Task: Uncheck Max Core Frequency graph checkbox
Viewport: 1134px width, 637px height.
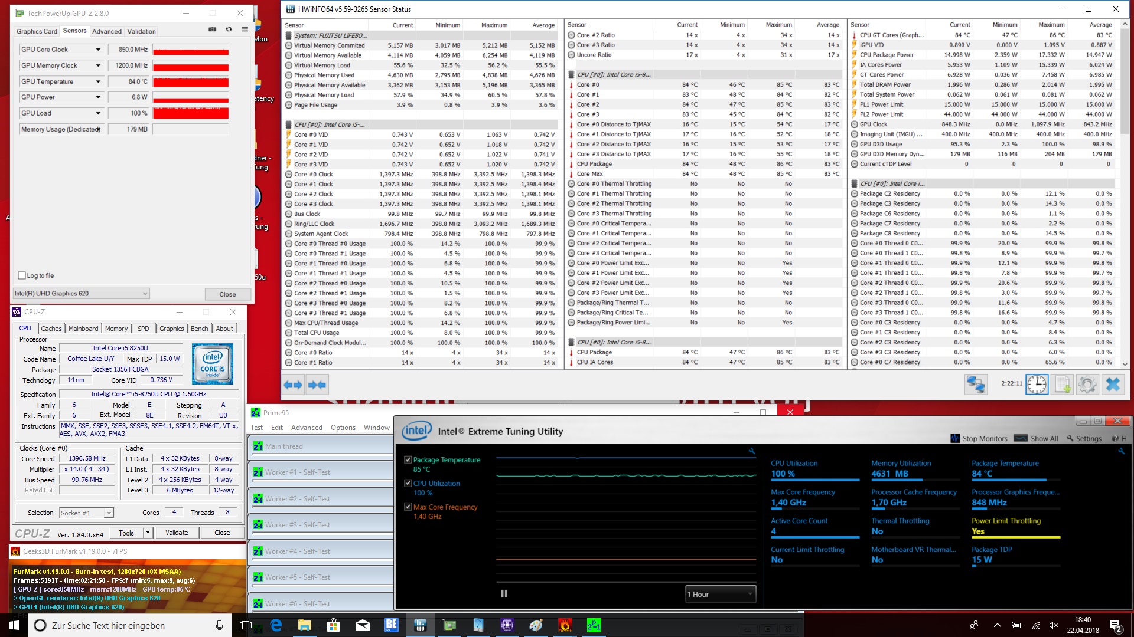Action: point(408,507)
